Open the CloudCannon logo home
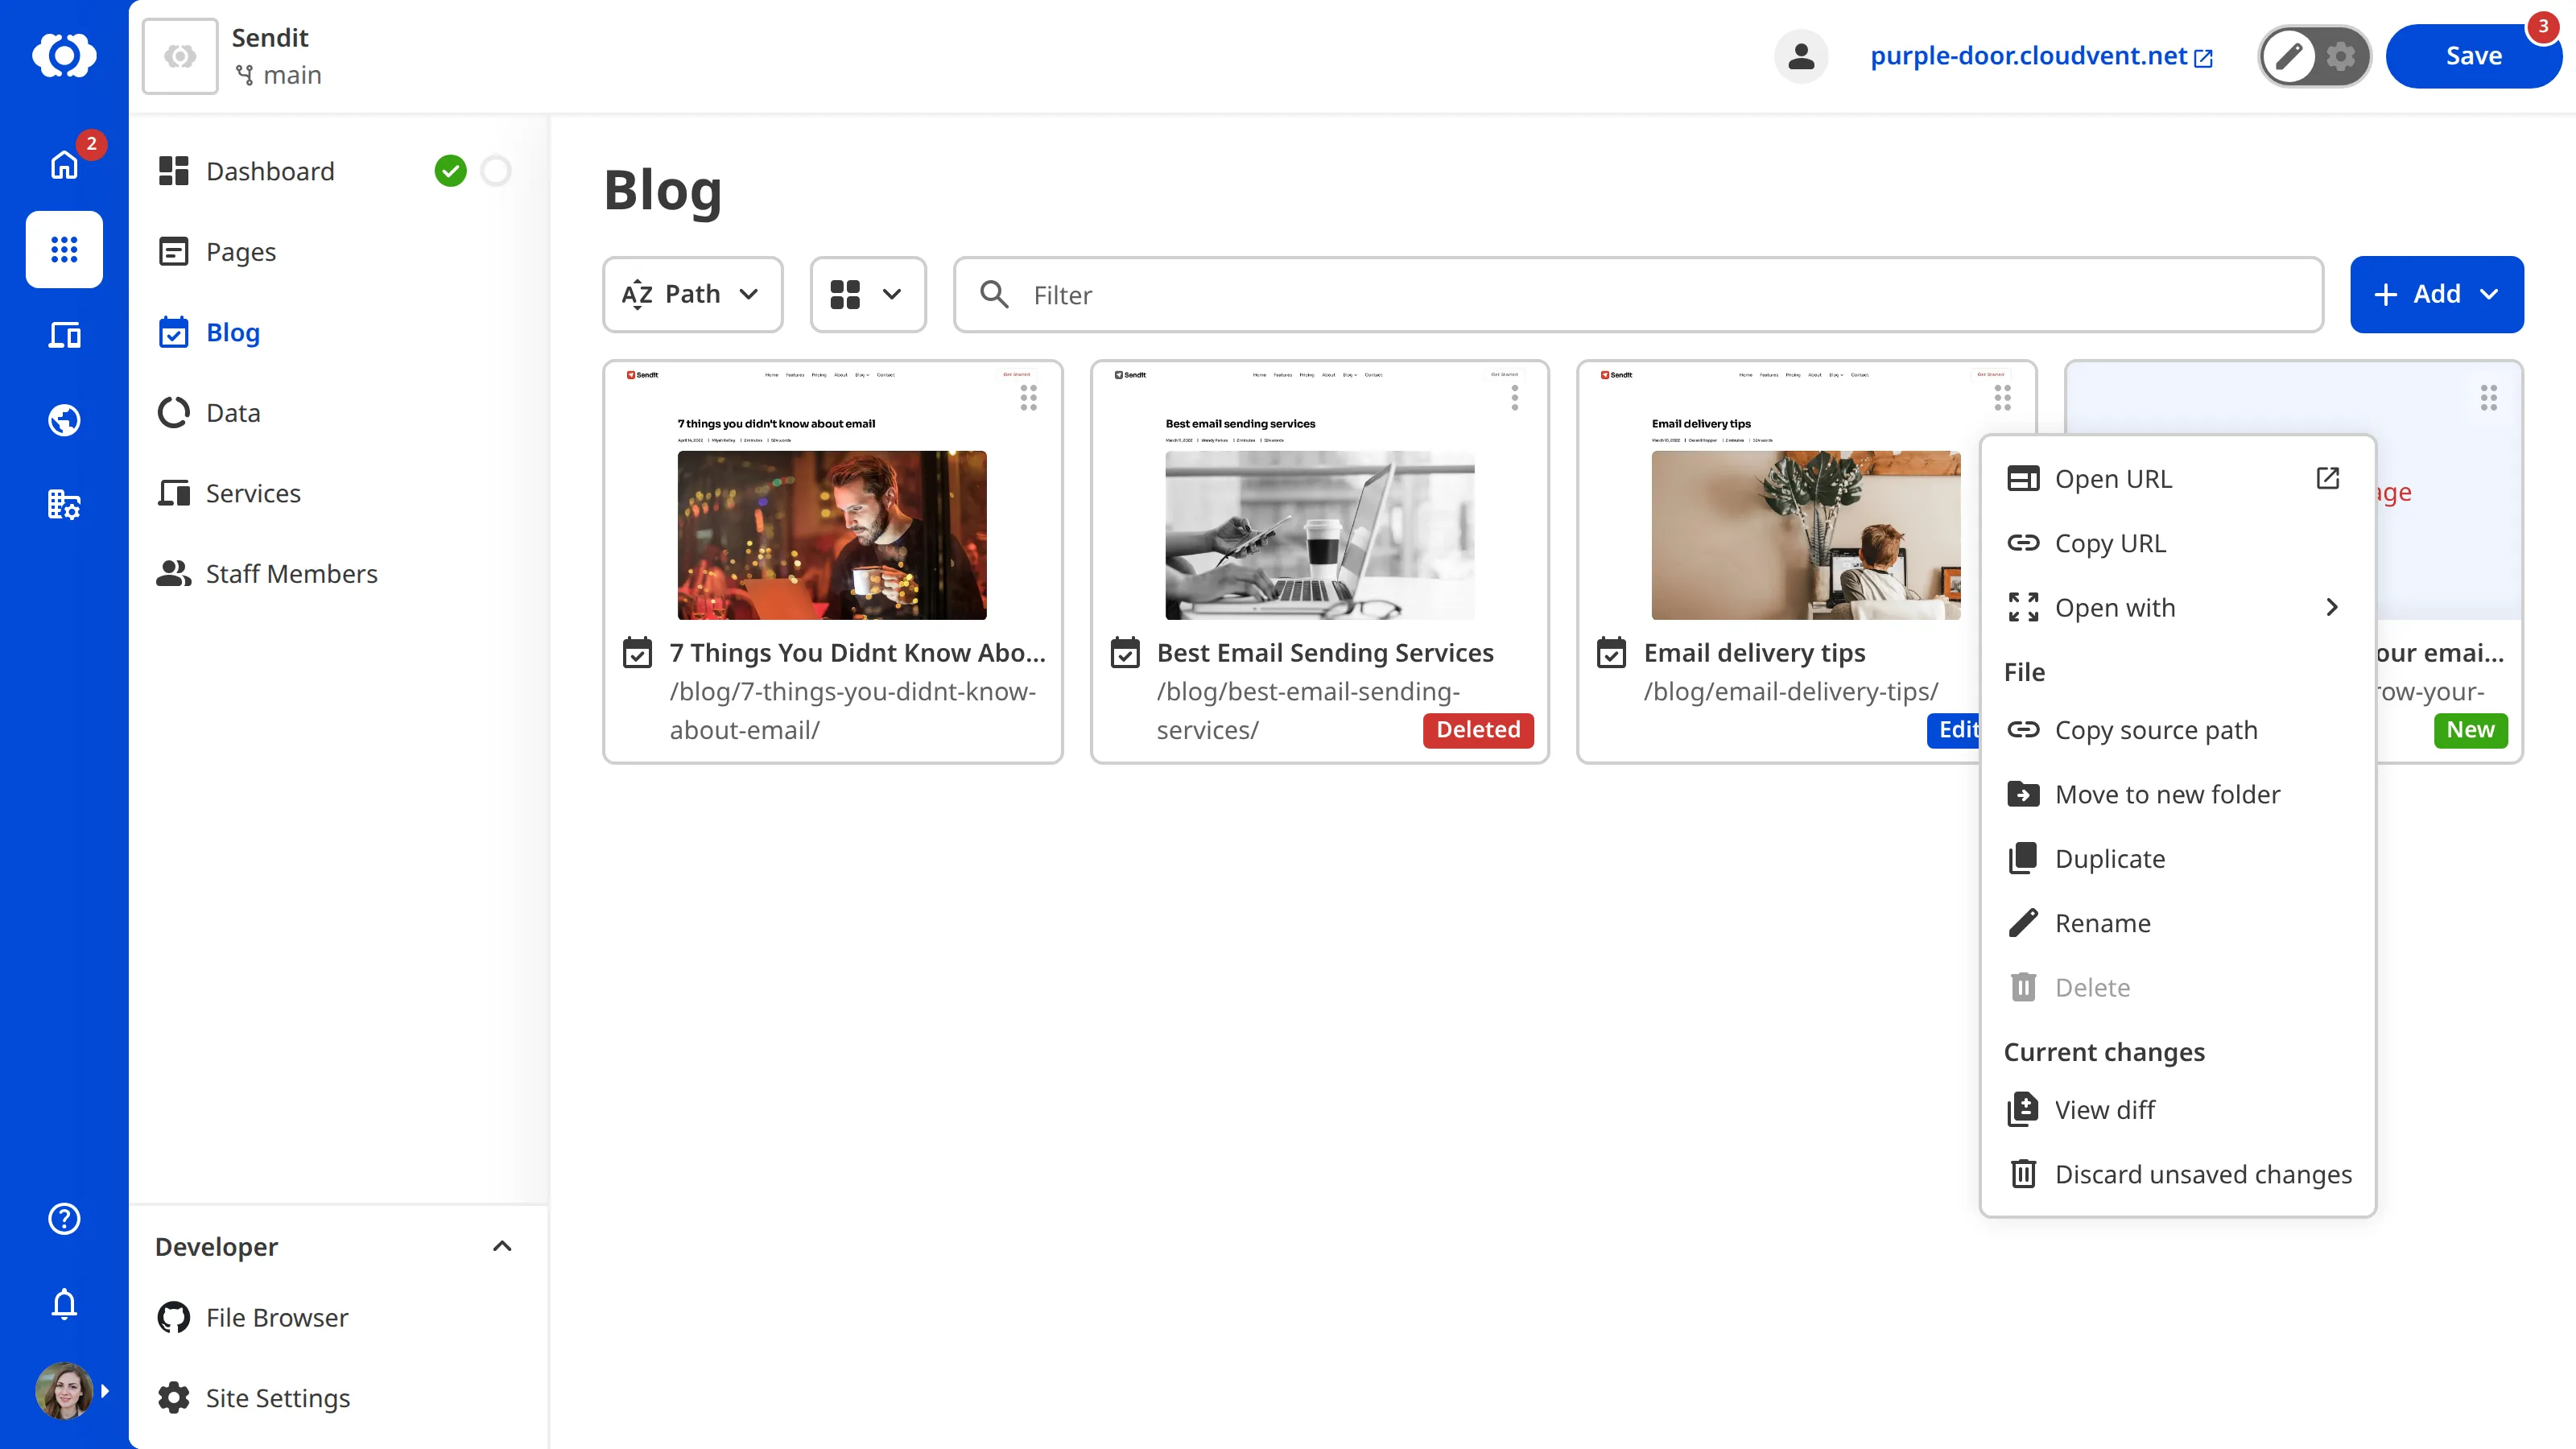This screenshot has height=1449, width=2576. pyautogui.click(x=64, y=55)
